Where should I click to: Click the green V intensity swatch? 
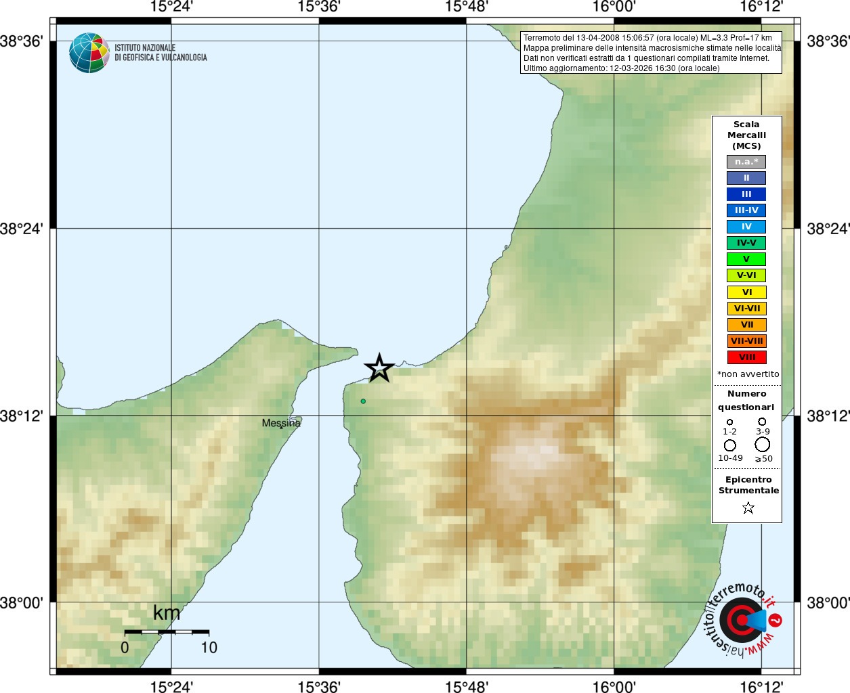click(746, 259)
